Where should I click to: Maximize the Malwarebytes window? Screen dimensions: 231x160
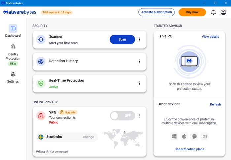(x=215, y=3)
